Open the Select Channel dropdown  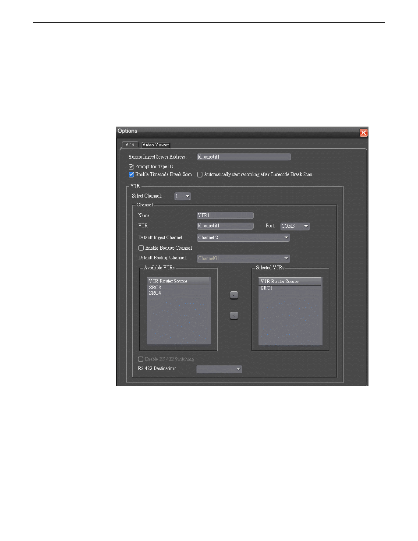183,196
